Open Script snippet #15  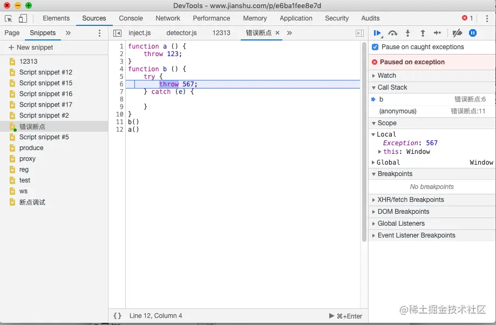coord(54,83)
